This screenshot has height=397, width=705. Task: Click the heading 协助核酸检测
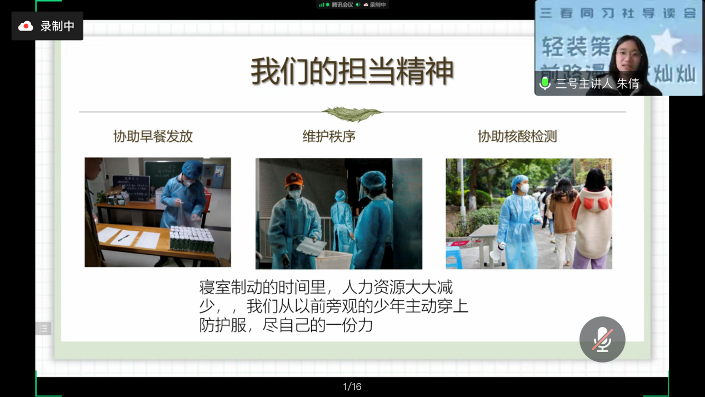tap(517, 136)
